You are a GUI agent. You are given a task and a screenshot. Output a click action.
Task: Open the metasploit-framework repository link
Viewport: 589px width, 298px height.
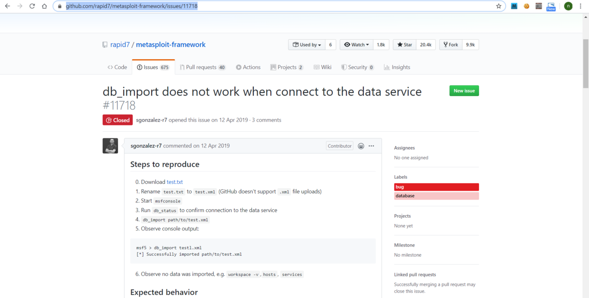[x=171, y=45]
